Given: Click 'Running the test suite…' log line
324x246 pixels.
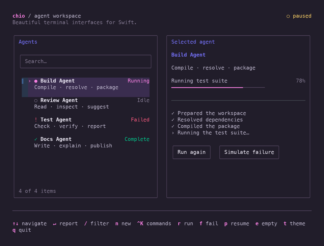Looking at the screenshot, I should click(210, 133).
